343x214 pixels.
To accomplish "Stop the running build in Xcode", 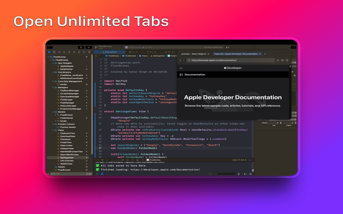I will [x=81, y=47].
